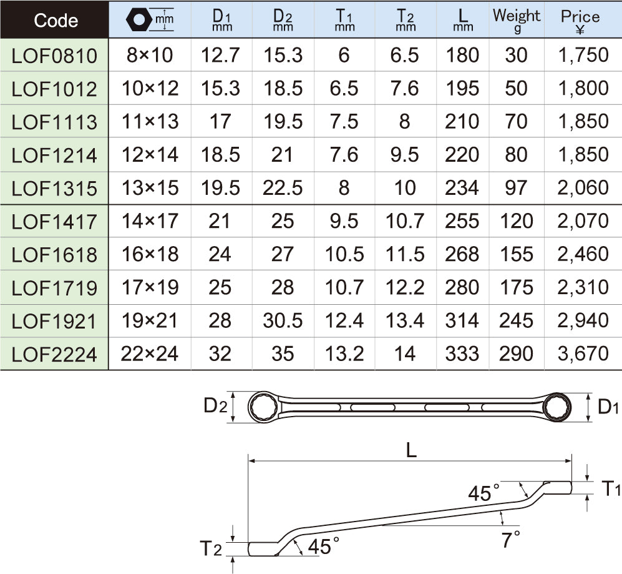
Task: Click the Weight g column header
Action: [x=517, y=20]
